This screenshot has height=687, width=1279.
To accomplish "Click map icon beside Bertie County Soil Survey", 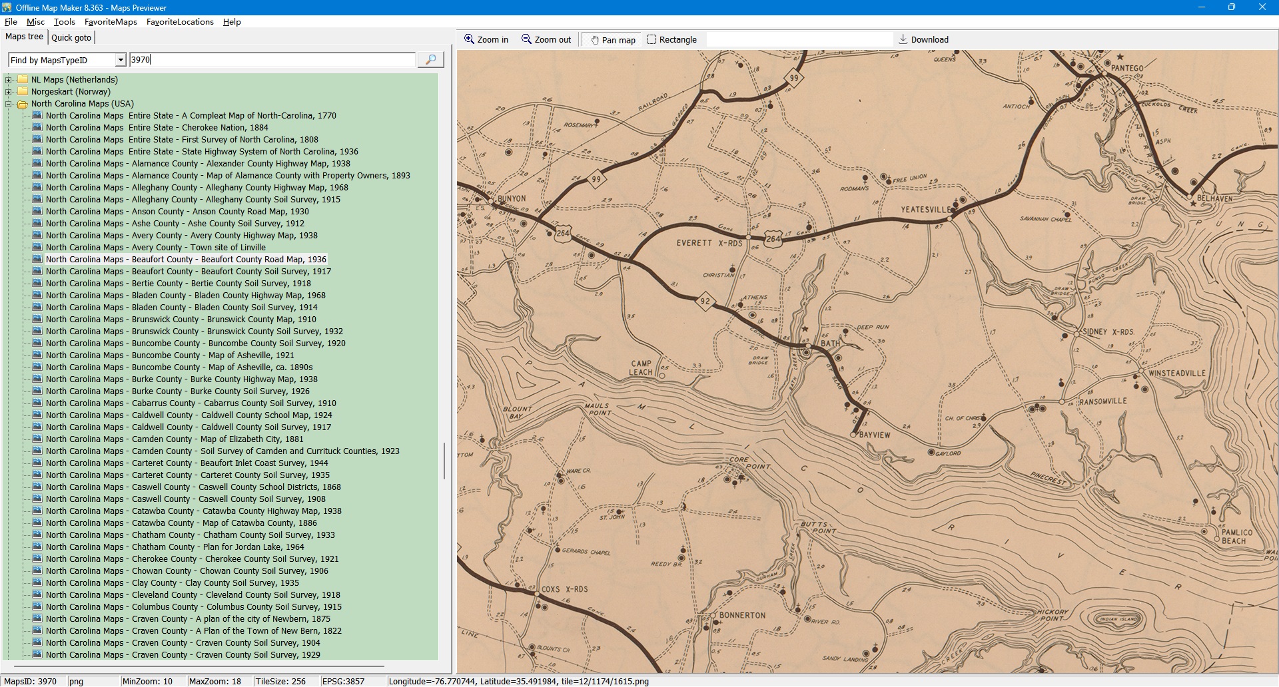I will click(x=37, y=284).
